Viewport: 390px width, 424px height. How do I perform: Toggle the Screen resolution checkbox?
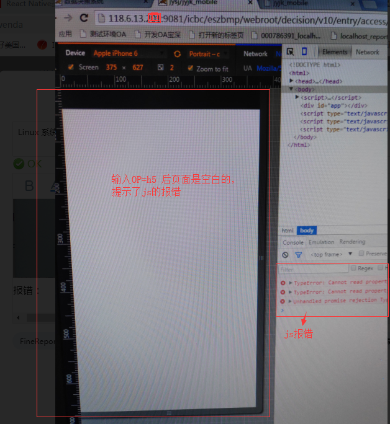tap(71, 67)
